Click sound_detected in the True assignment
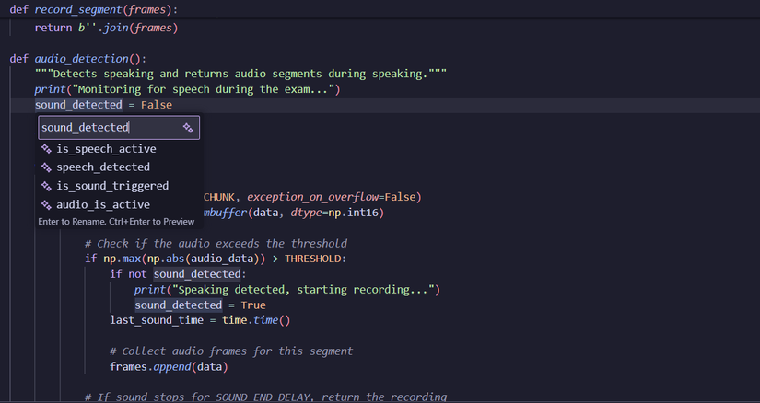The height and width of the screenshot is (403, 760). [179, 305]
